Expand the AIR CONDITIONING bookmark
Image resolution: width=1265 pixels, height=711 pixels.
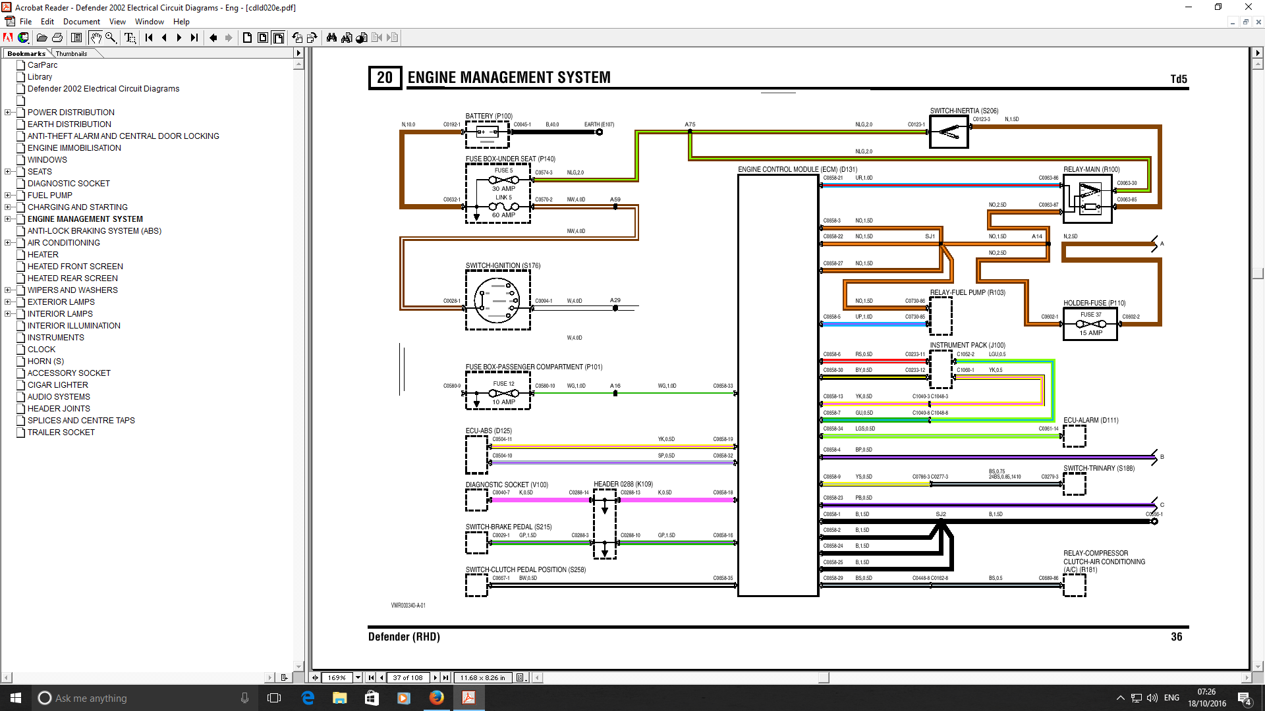7,243
